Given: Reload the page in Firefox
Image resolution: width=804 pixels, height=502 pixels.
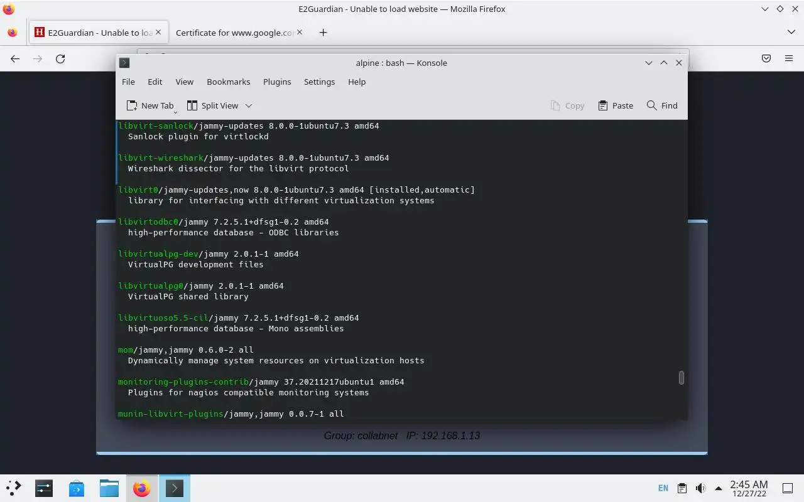Looking at the screenshot, I should pos(60,58).
